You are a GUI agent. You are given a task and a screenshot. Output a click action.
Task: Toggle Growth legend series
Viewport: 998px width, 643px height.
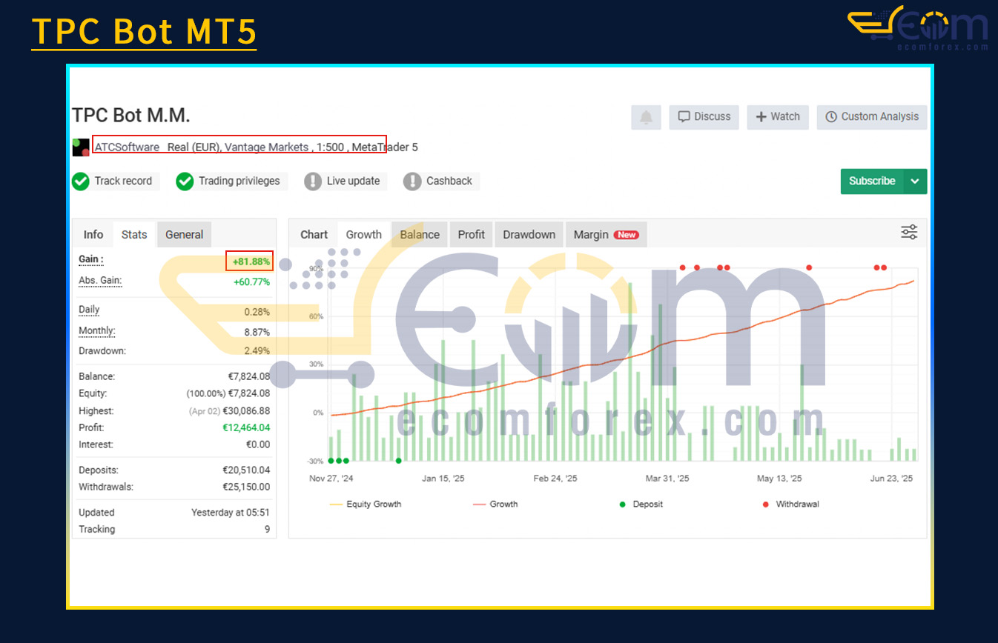[x=495, y=504]
